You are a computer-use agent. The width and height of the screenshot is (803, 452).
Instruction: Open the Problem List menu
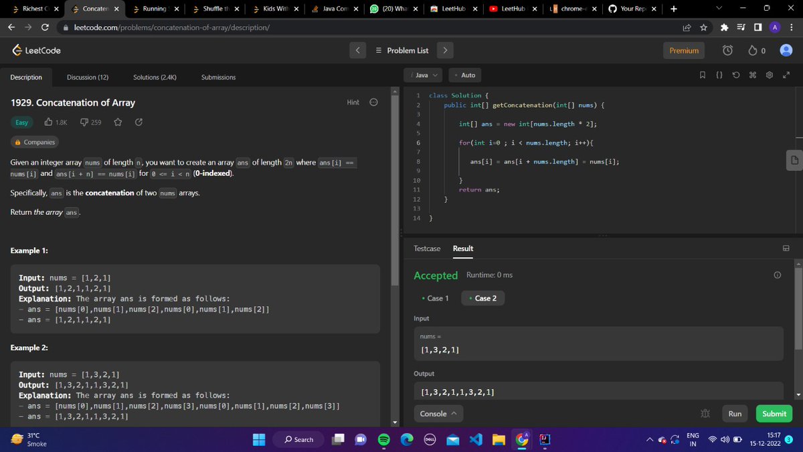(x=401, y=50)
